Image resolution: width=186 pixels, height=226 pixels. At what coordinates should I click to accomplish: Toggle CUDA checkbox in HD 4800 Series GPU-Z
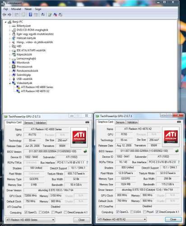(40, 212)
